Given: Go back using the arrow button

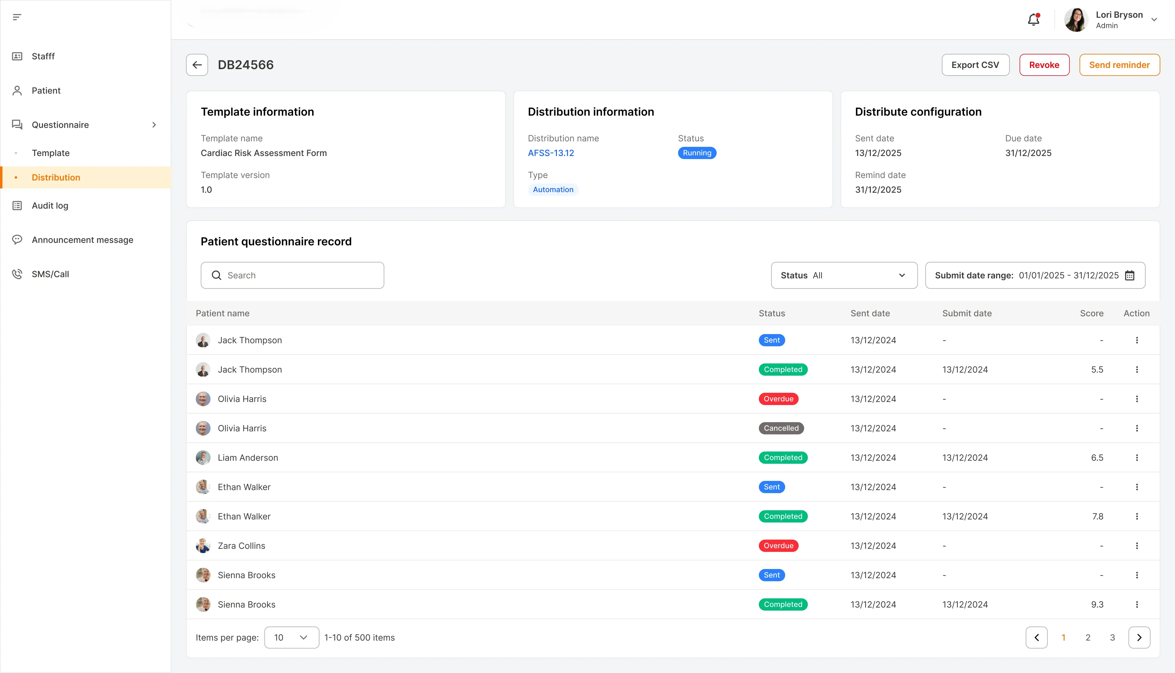Looking at the screenshot, I should [x=197, y=65].
